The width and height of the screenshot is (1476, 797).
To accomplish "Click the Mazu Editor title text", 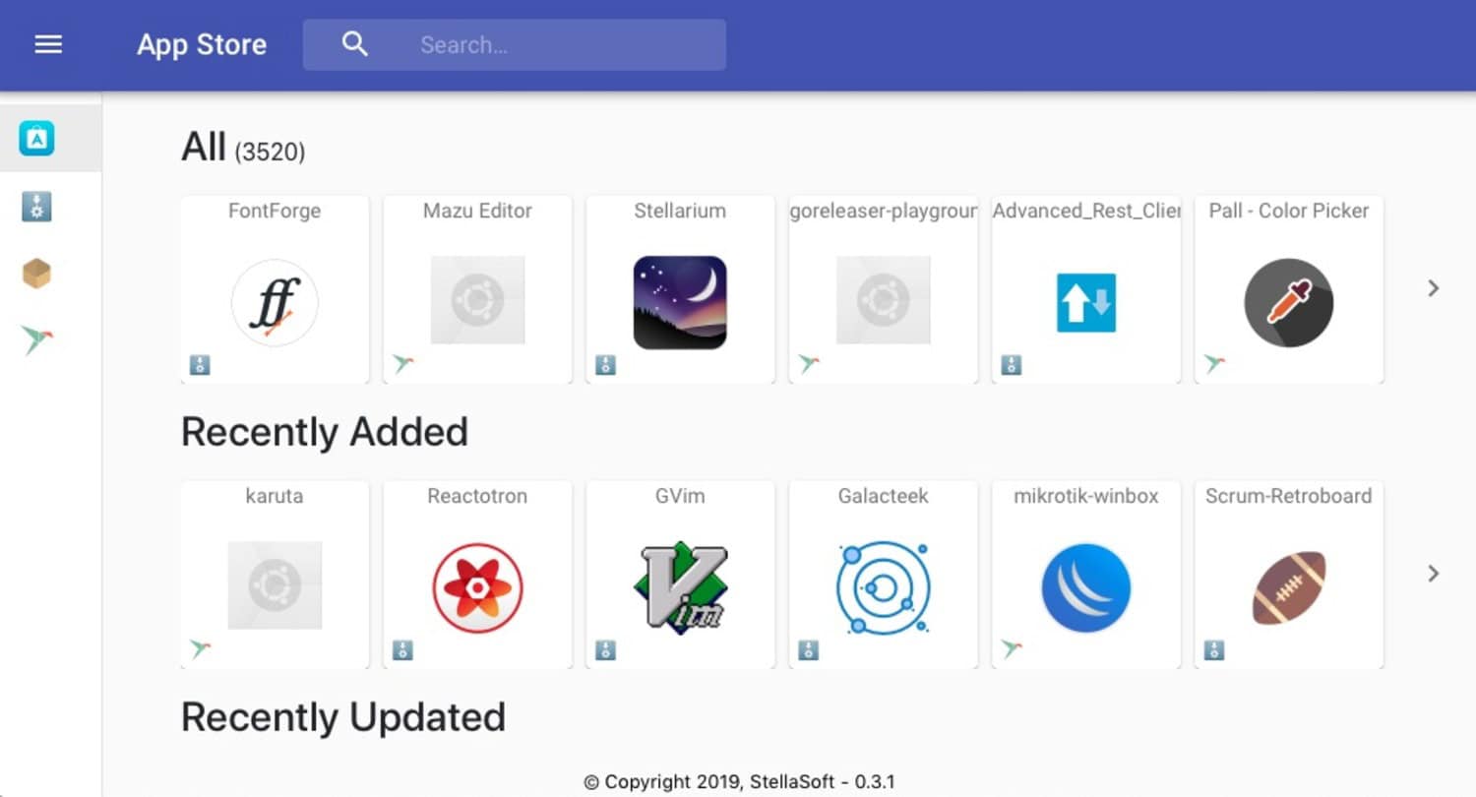I will [x=477, y=211].
